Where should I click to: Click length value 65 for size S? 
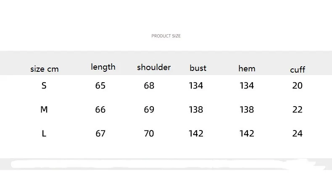click(x=100, y=86)
